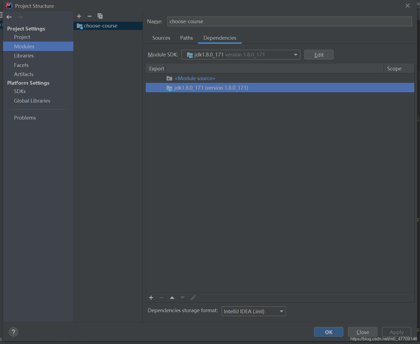Click the edit dependency pencil icon

(193, 298)
